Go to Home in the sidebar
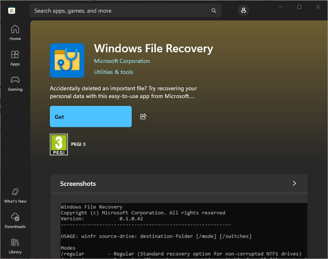Screen dimensions: 328x259 tap(15, 33)
